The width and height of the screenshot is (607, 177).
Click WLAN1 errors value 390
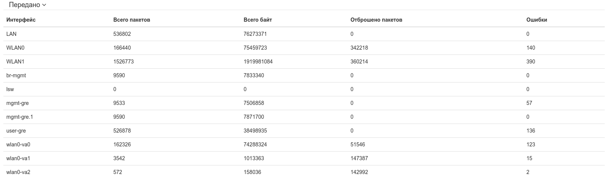click(531, 62)
